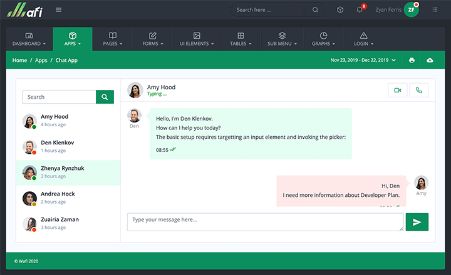Click the cloud download icon
Viewport: 451px width, 275px height.
pyautogui.click(x=430, y=60)
